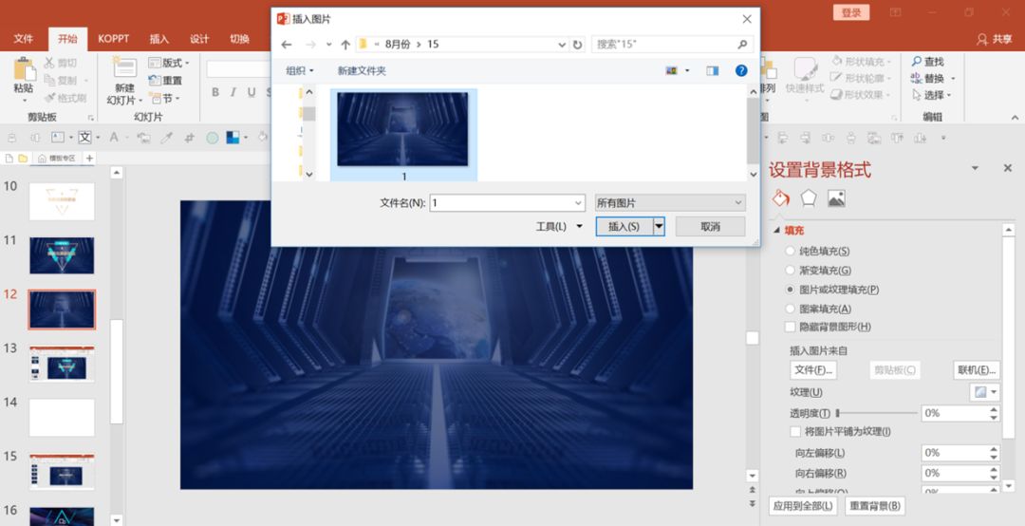Click the Paste (粘贴) clipboard icon
1025x526 pixels.
coord(24,68)
